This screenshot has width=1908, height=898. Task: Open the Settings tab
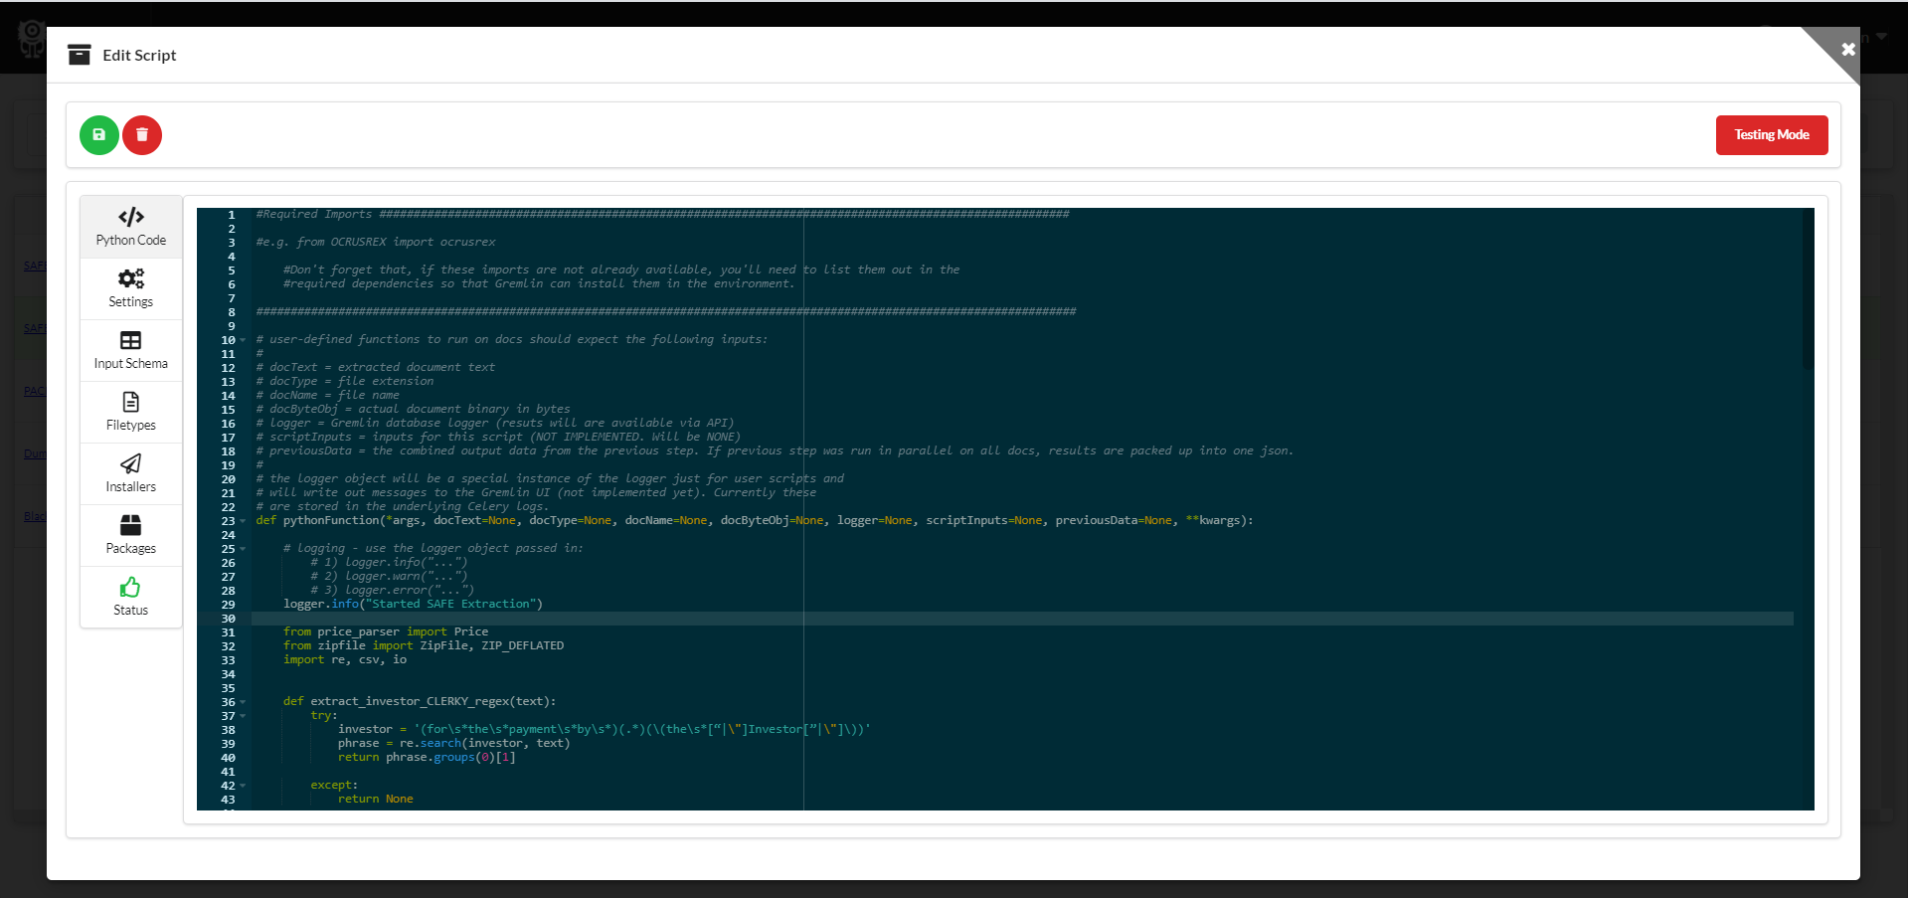pyautogui.click(x=131, y=288)
